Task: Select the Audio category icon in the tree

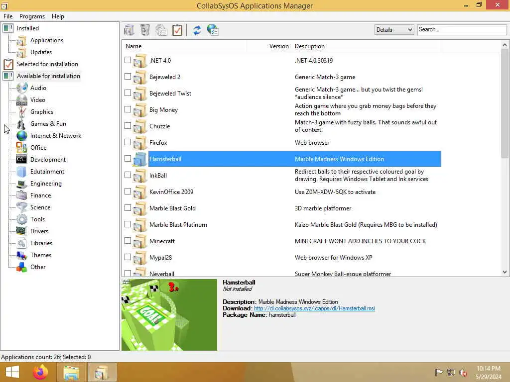Action: pyautogui.click(x=22, y=88)
